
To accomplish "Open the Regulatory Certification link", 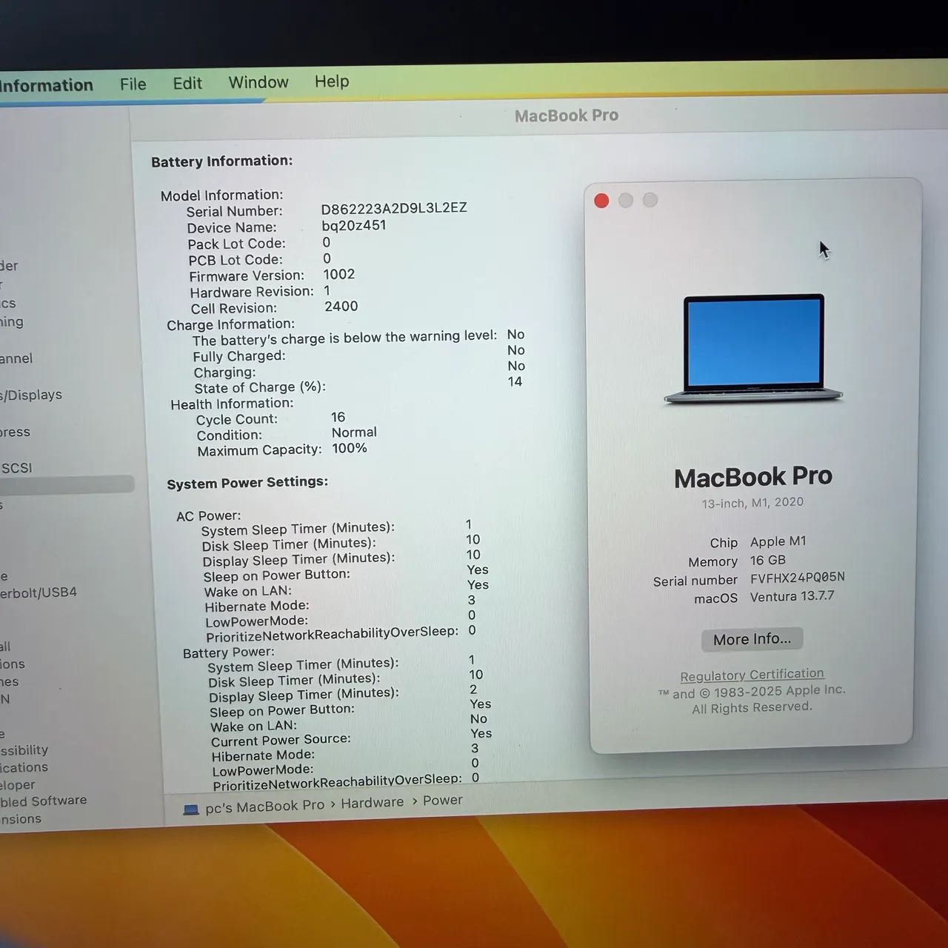I will (x=752, y=675).
